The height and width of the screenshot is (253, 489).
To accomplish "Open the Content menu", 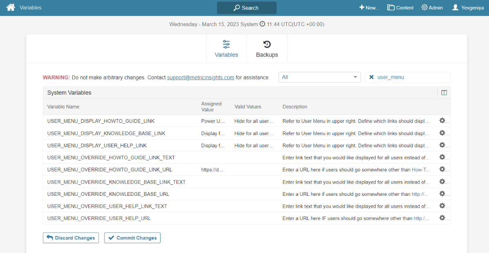I will pyautogui.click(x=400, y=8).
